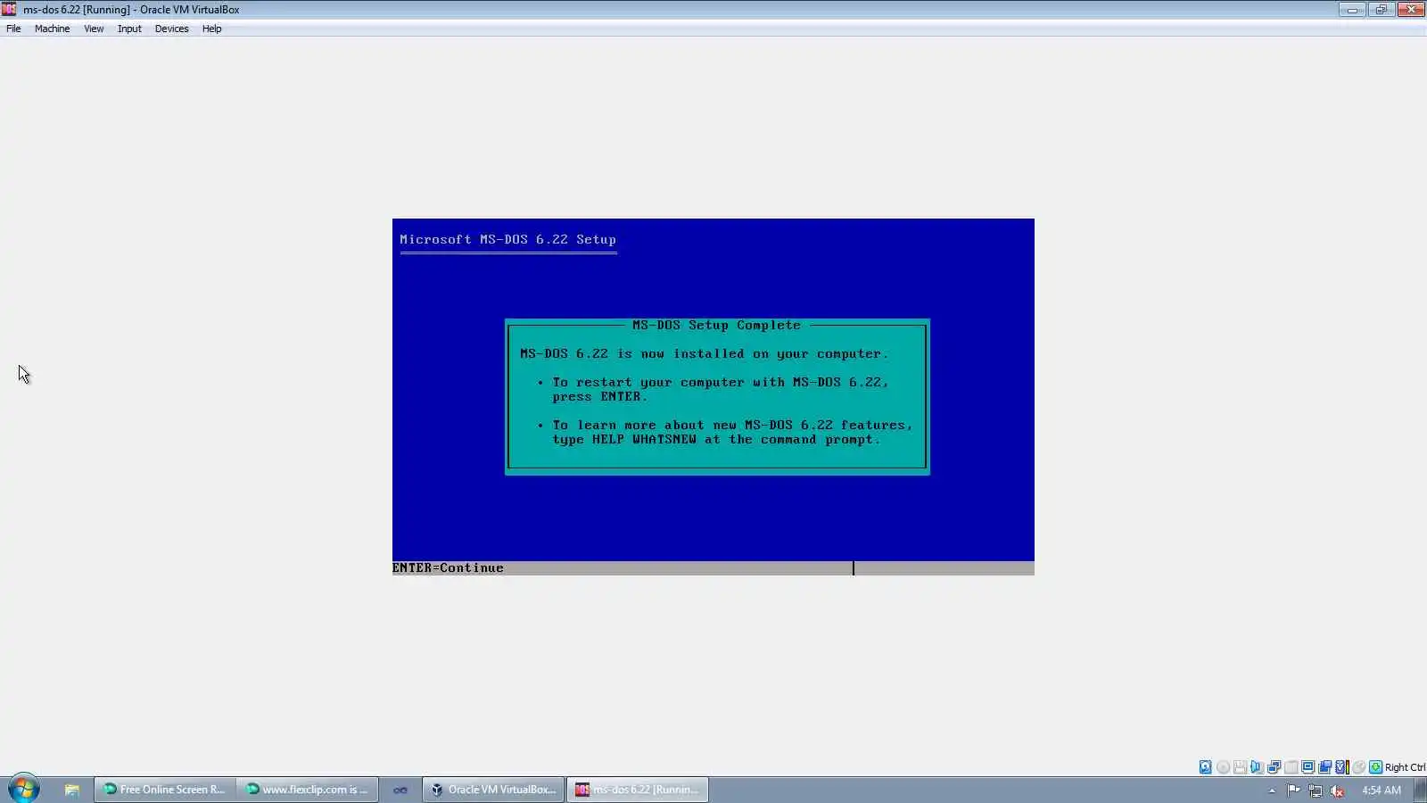Click the ENTER=Continue status text
Viewport: 1427px width, 803px height.
448,567
